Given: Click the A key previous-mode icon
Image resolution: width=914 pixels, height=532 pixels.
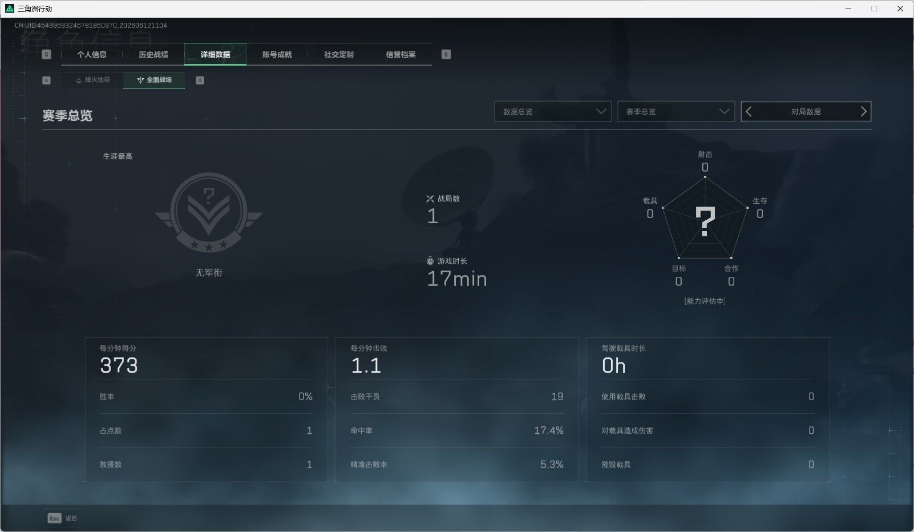Looking at the screenshot, I should click(x=47, y=80).
